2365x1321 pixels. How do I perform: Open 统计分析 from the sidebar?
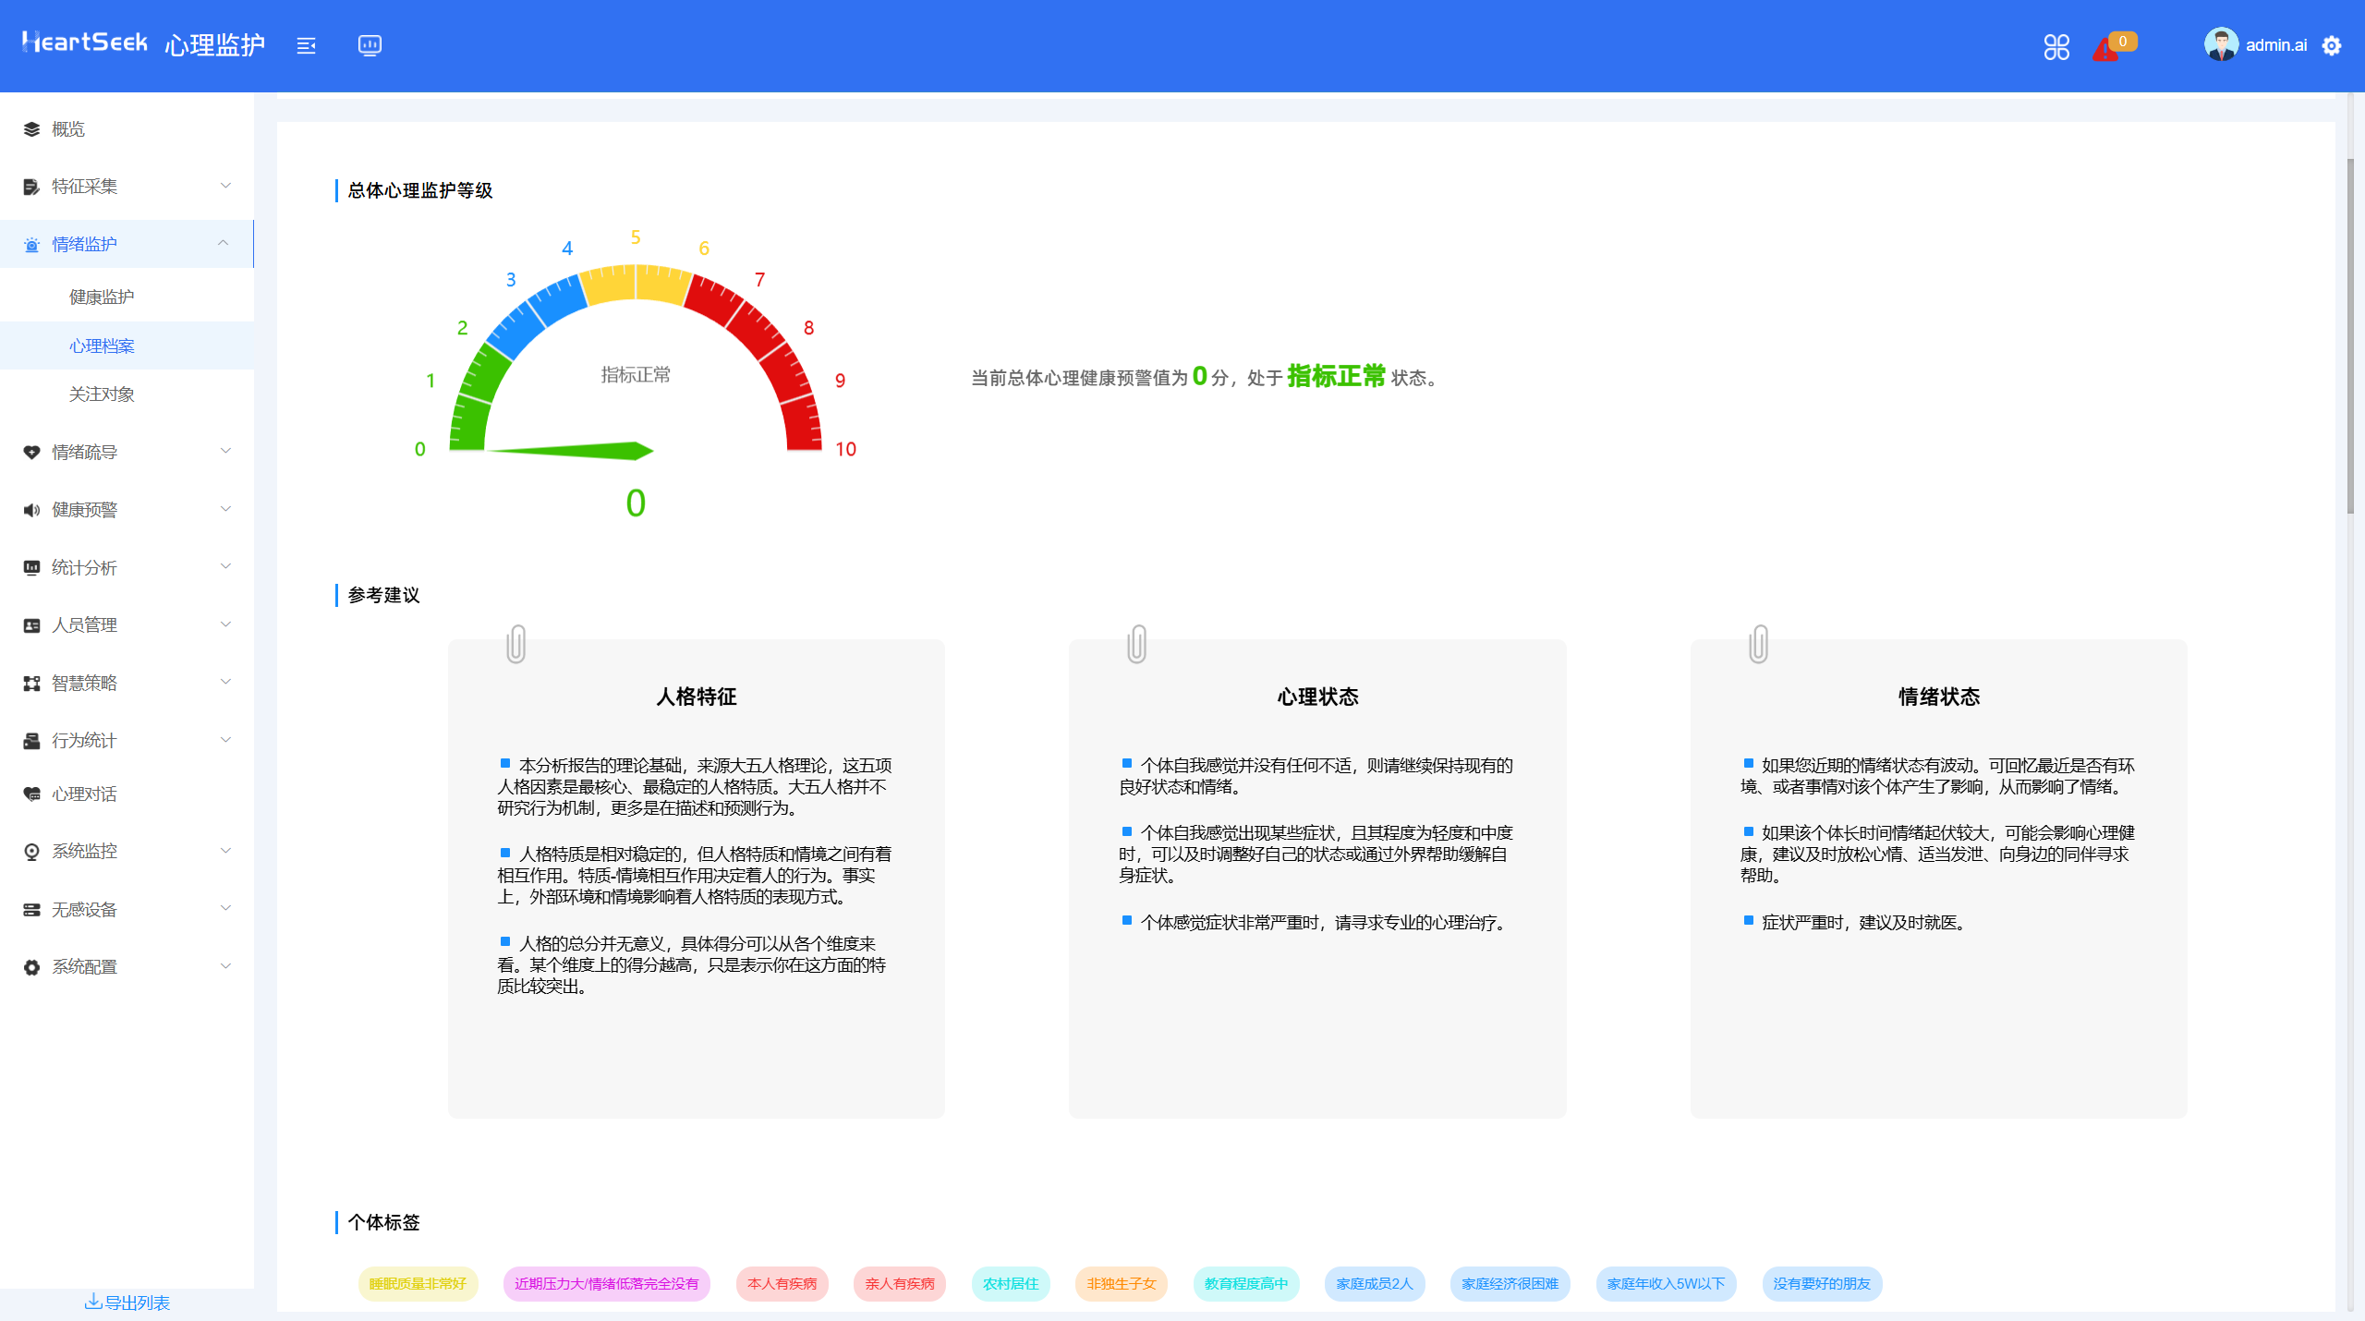coord(83,566)
